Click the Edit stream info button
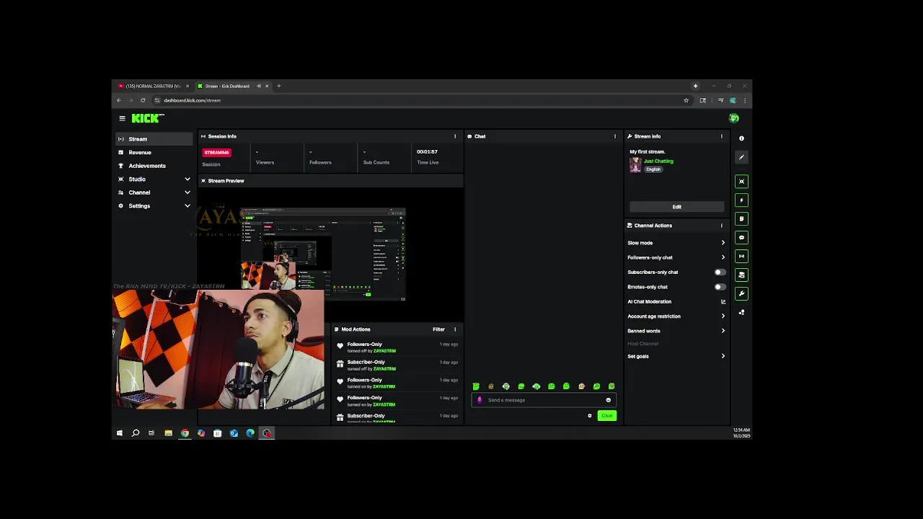This screenshot has height=519, width=923. [676, 207]
